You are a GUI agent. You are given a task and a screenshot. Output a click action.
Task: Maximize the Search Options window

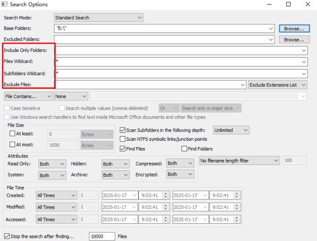(288, 5)
